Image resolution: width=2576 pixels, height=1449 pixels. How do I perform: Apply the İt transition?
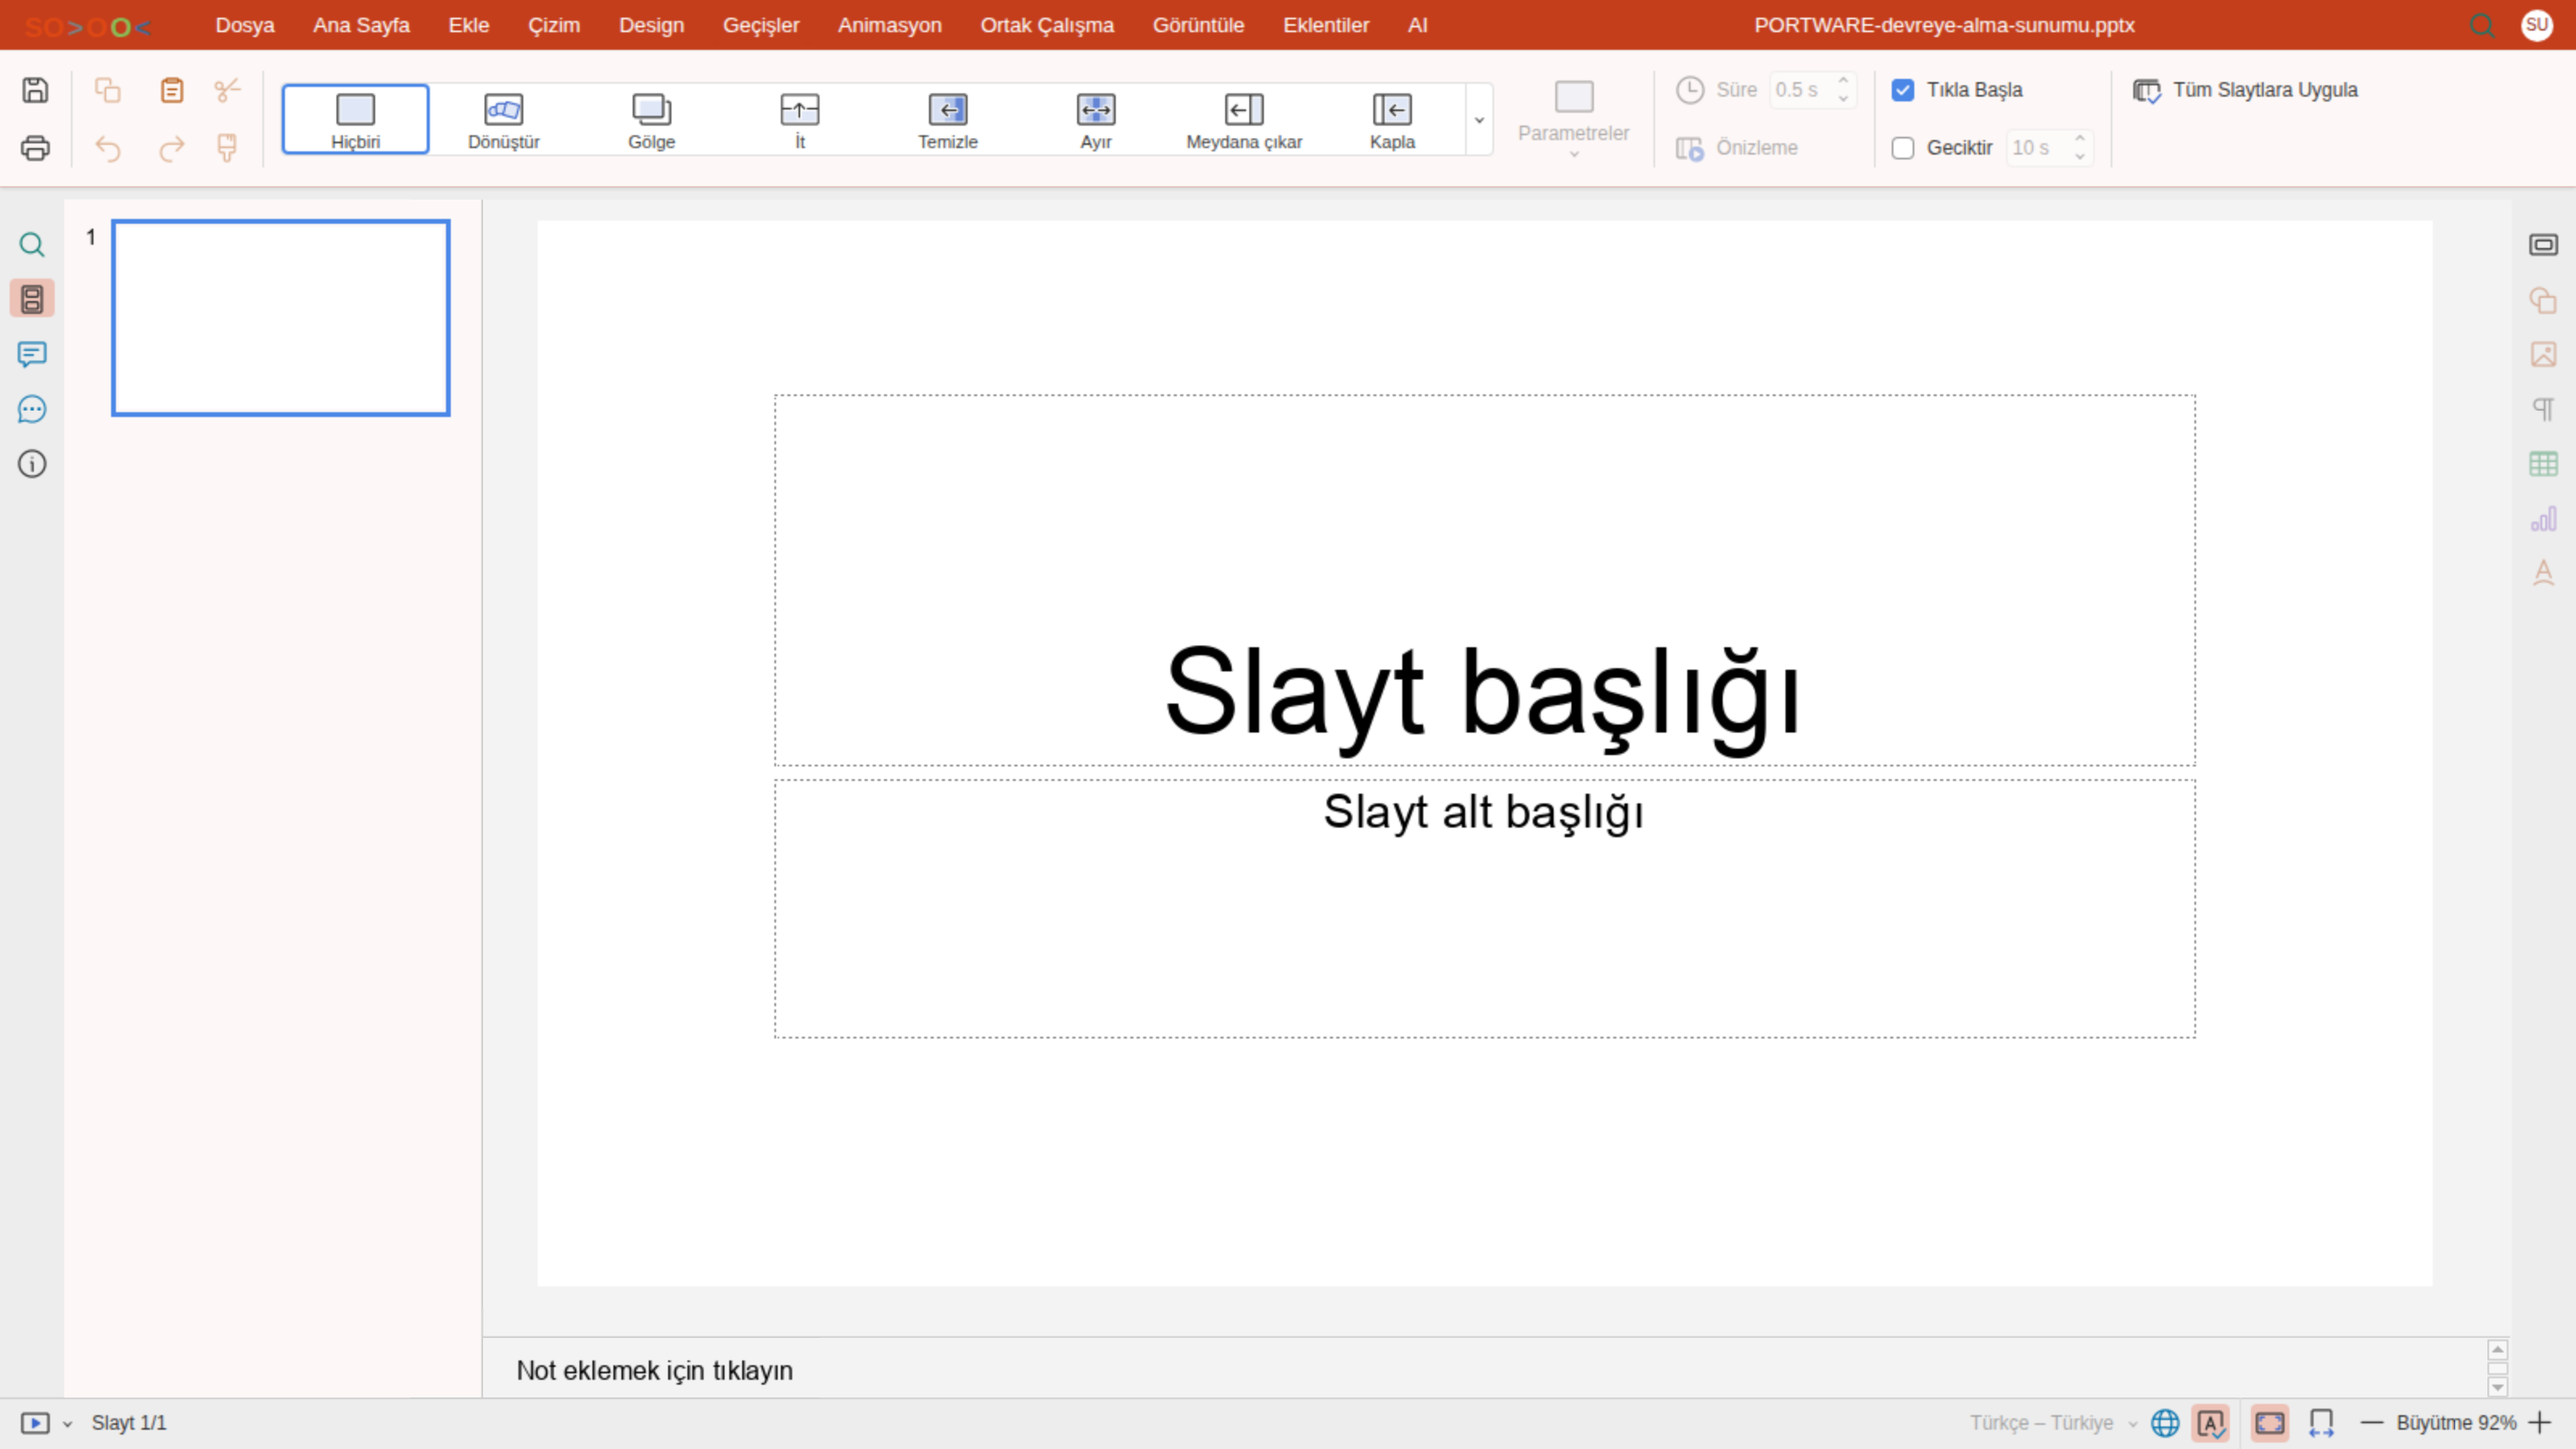tap(799, 119)
